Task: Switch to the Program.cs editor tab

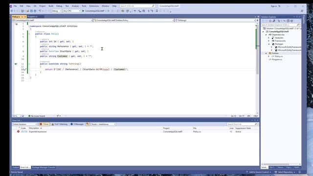Action: pos(33,17)
